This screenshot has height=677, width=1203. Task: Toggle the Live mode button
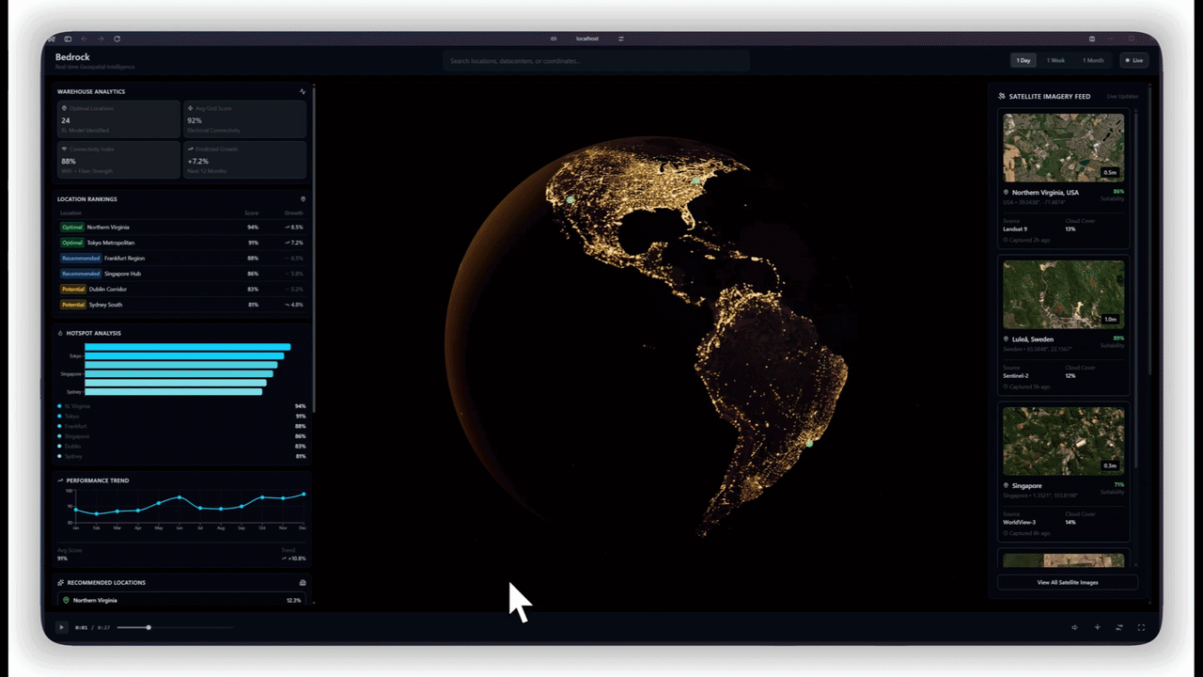pos(1134,60)
